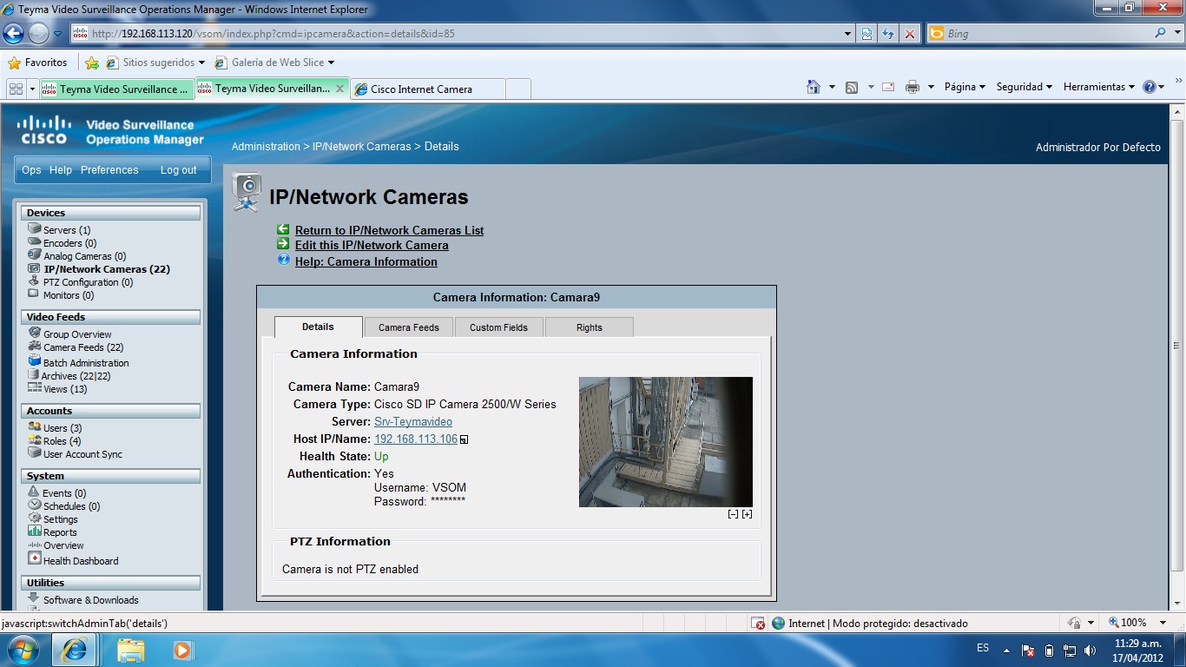Open the Srv-Teymavideo server link

click(x=413, y=421)
